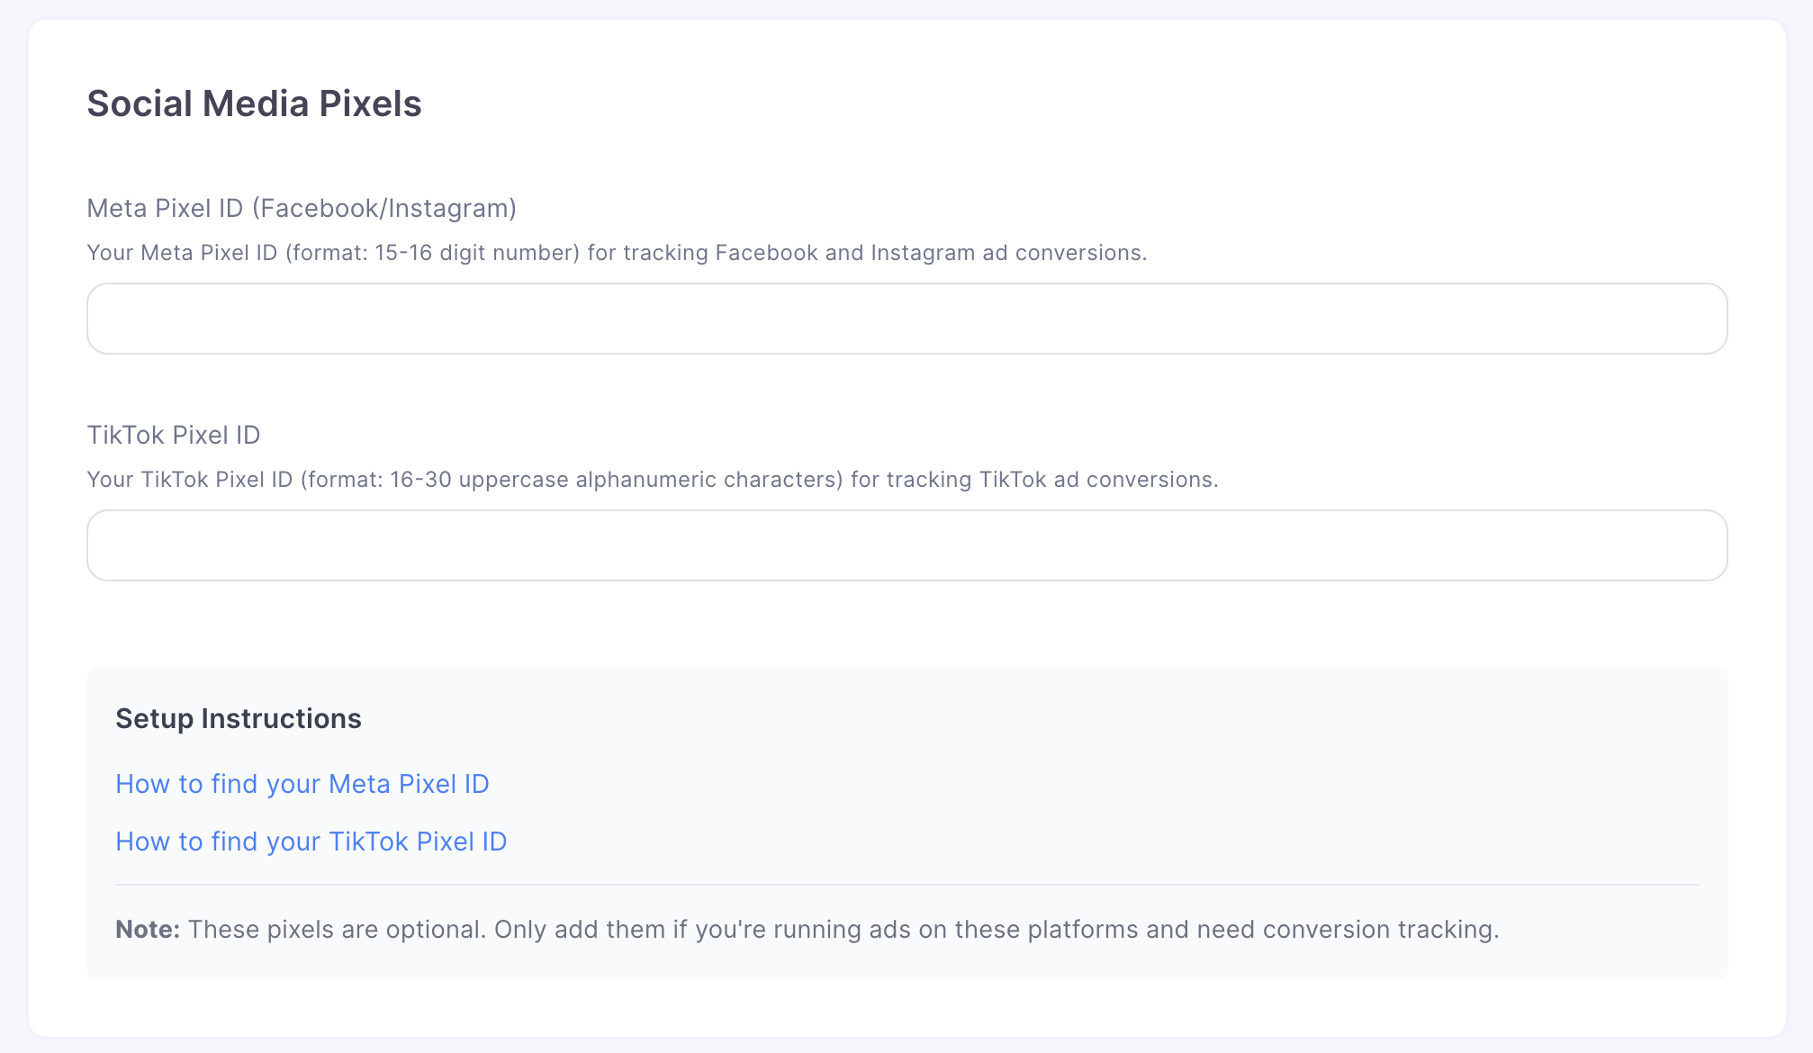Click the 'TikTok Pixel ID' field label
1813x1053 pixels.
pos(174,435)
